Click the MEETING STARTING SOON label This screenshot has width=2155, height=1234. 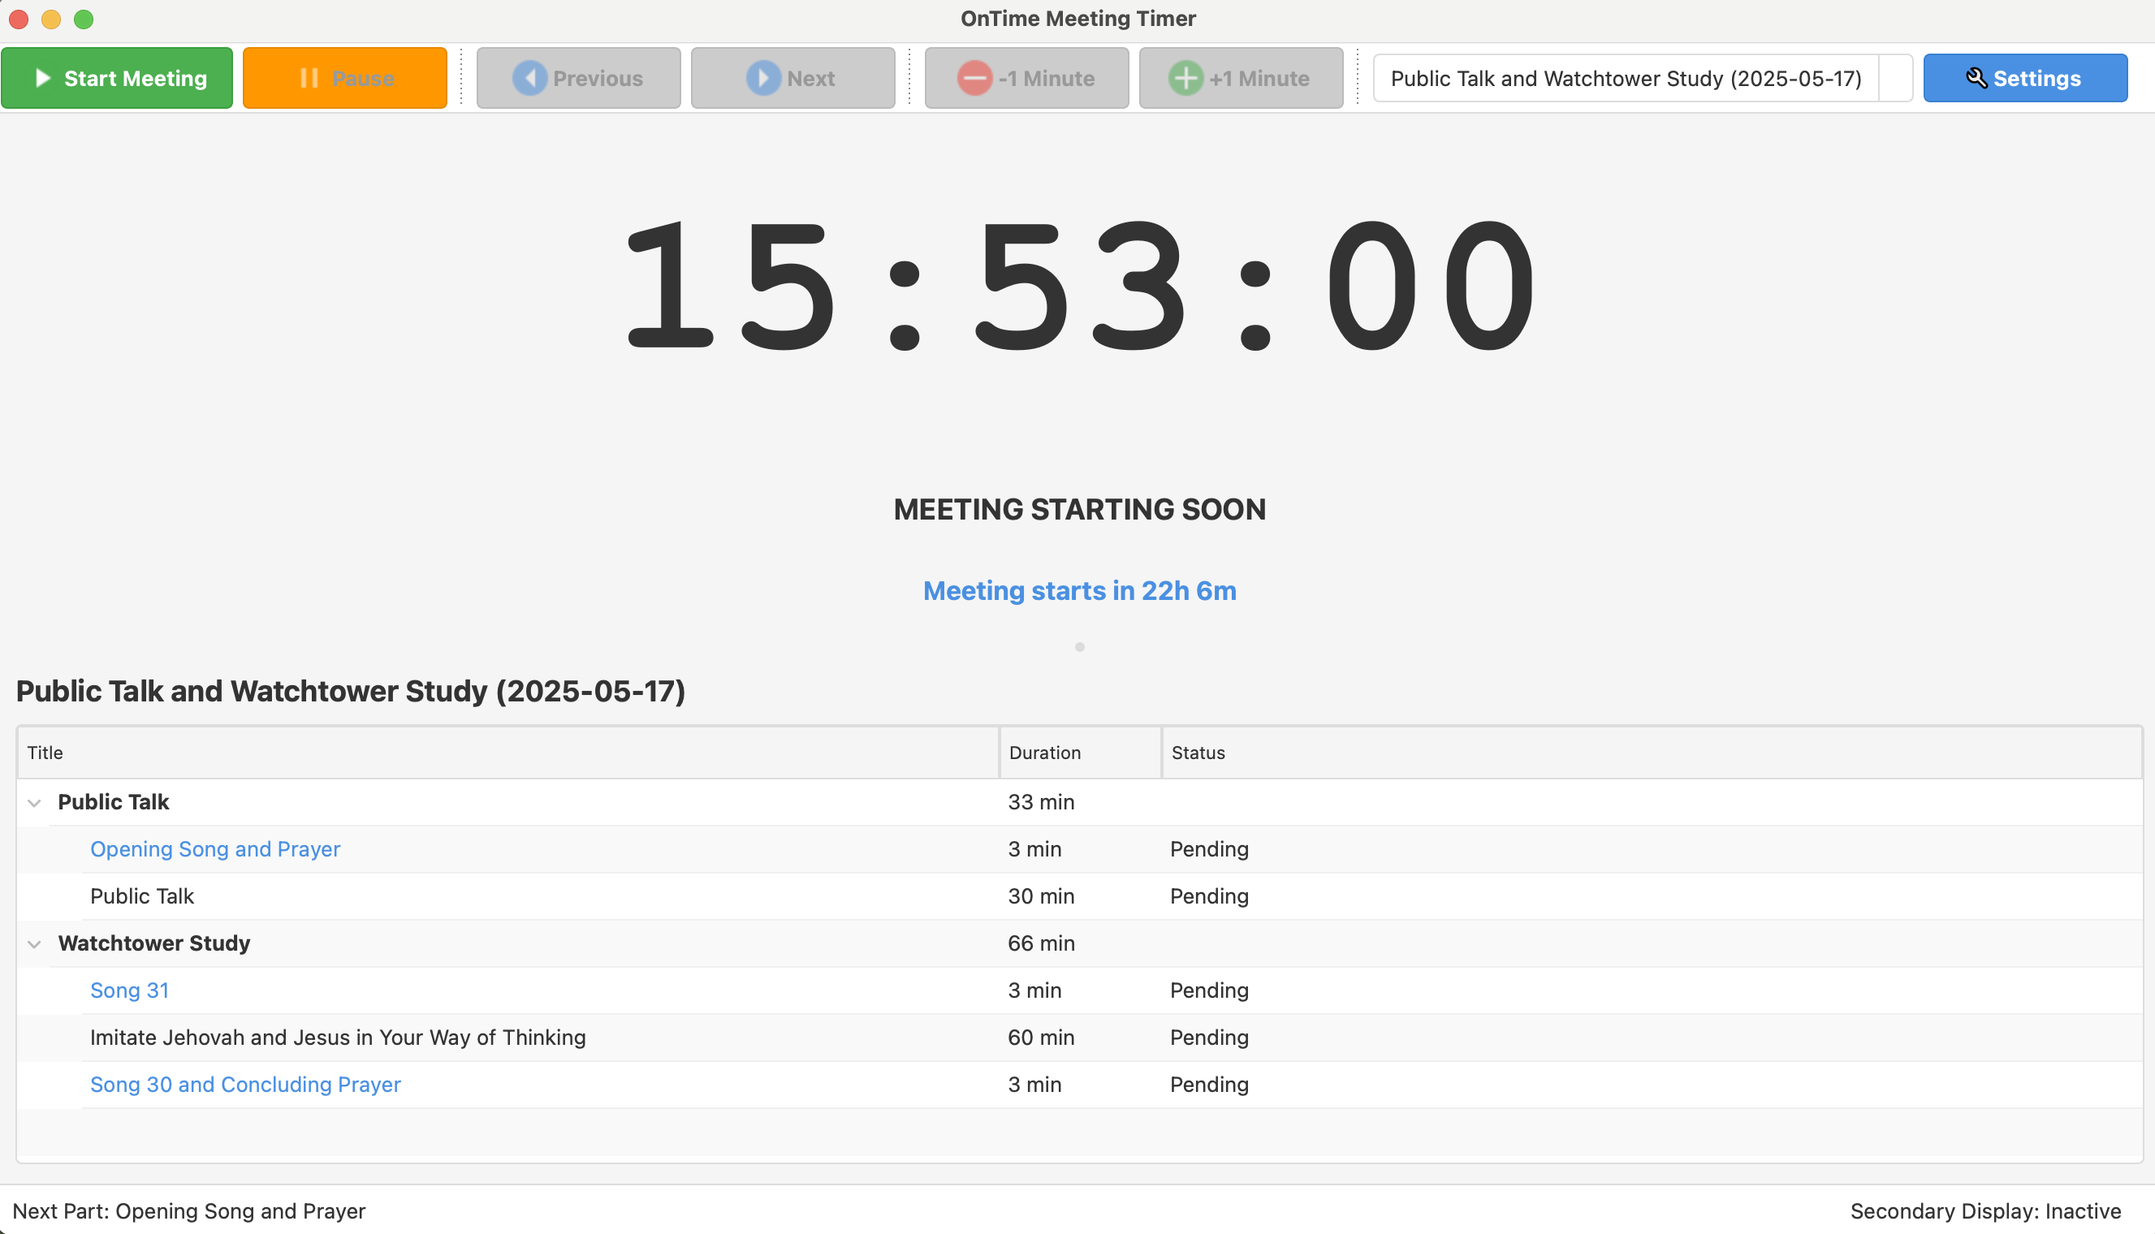tap(1079, 509)
